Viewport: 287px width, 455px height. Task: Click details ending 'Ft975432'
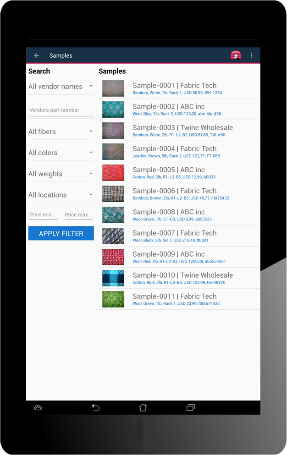181,198
